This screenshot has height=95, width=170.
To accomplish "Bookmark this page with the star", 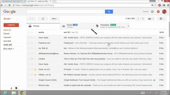I will (155, 5).
